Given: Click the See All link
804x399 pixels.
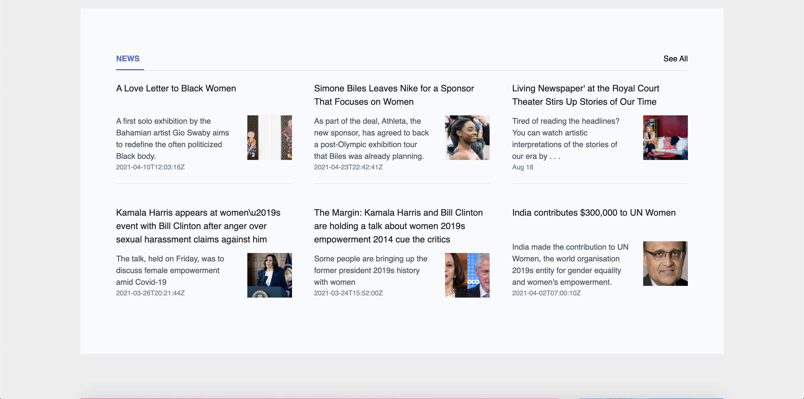Looking at the screenshot, I should (675, 59).
